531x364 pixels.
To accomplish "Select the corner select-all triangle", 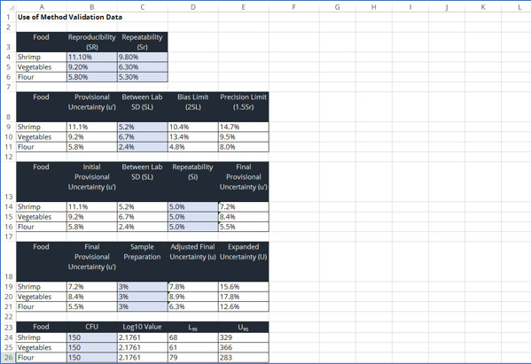I will click(x=11, y=7).
